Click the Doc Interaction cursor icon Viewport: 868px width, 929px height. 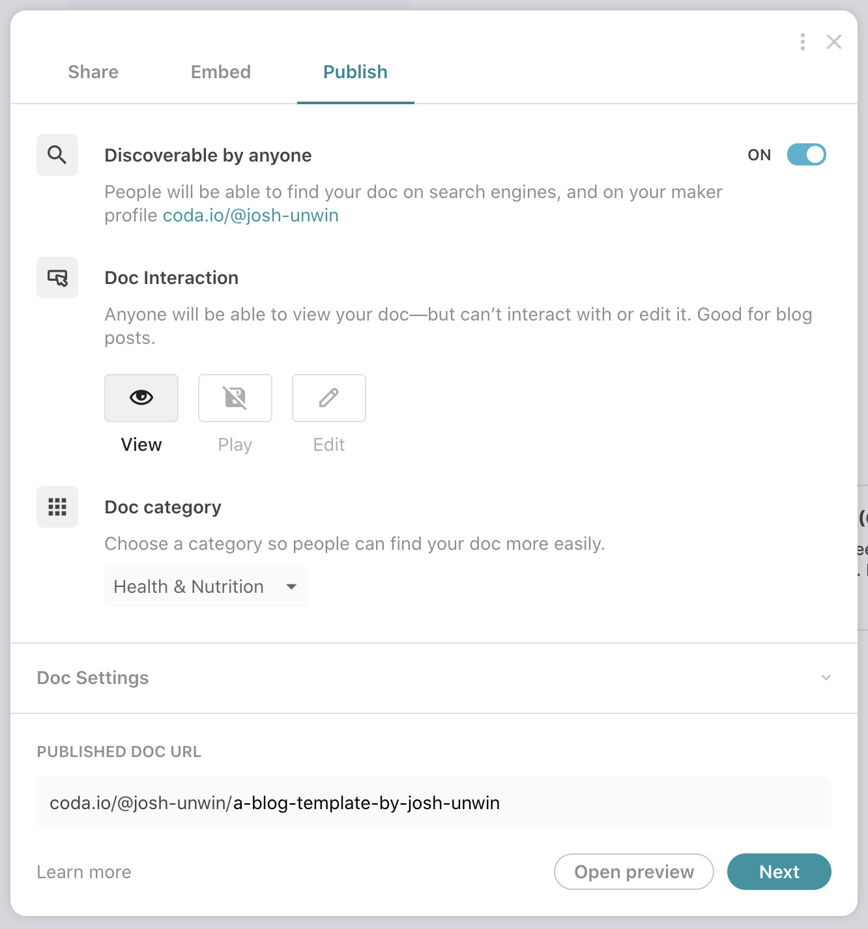pos(57,278)
